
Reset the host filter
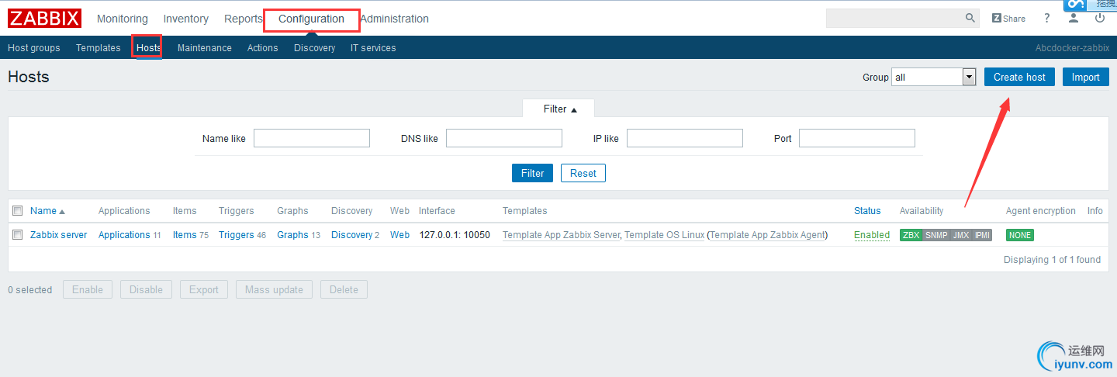(x=583, y=173)
